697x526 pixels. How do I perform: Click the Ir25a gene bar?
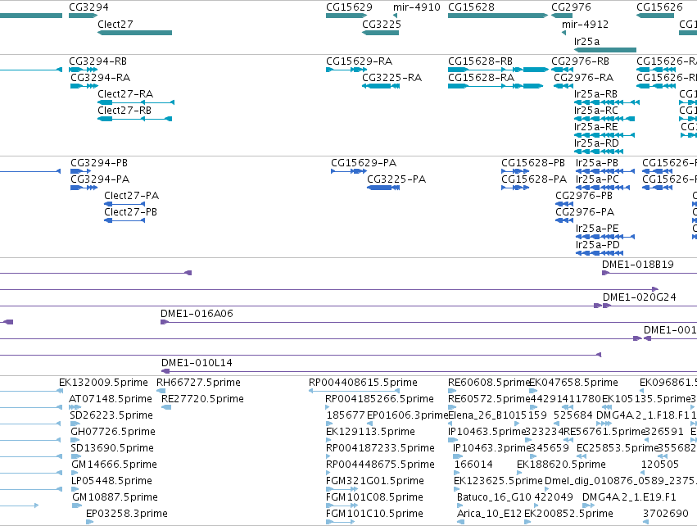point(605,50)
